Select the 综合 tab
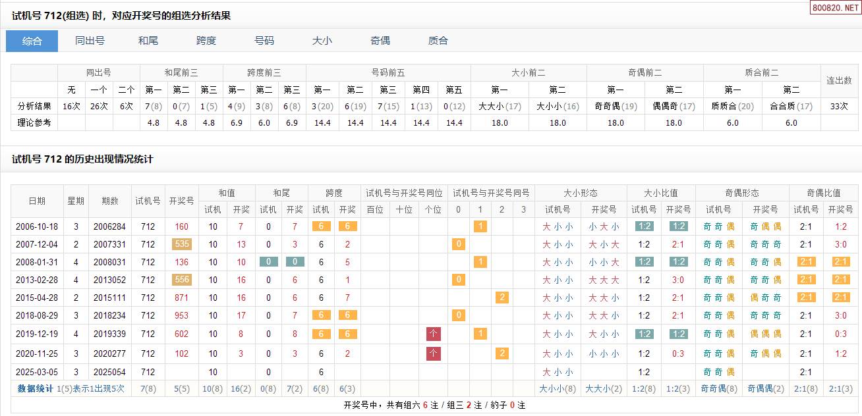The image size is (862, 416). (32, 41)
